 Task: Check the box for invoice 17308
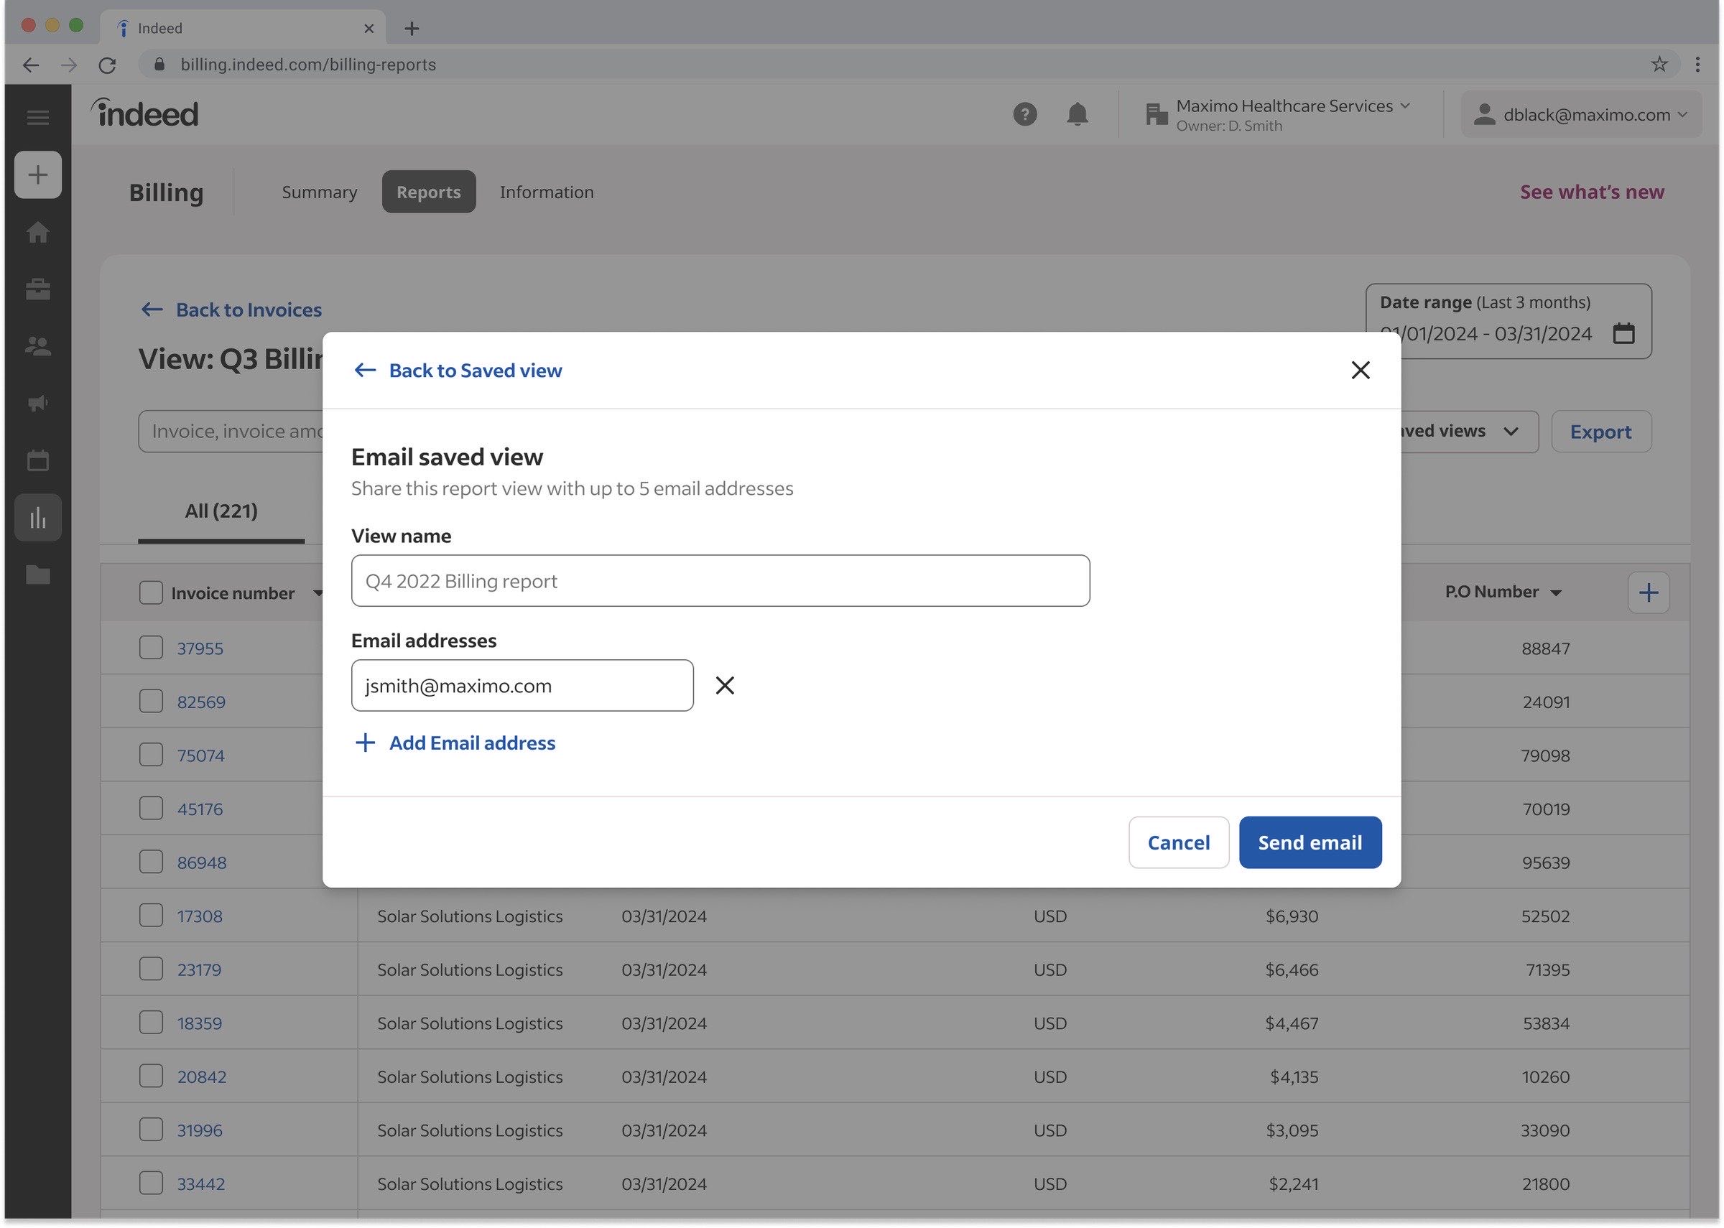click(x=152, y=916)
